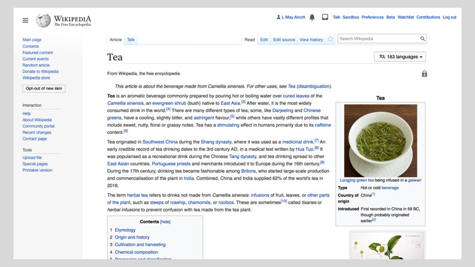This screenshot has width=475, height=267.
Task: Hide the Contents table
Action: (x=165, y=222)
